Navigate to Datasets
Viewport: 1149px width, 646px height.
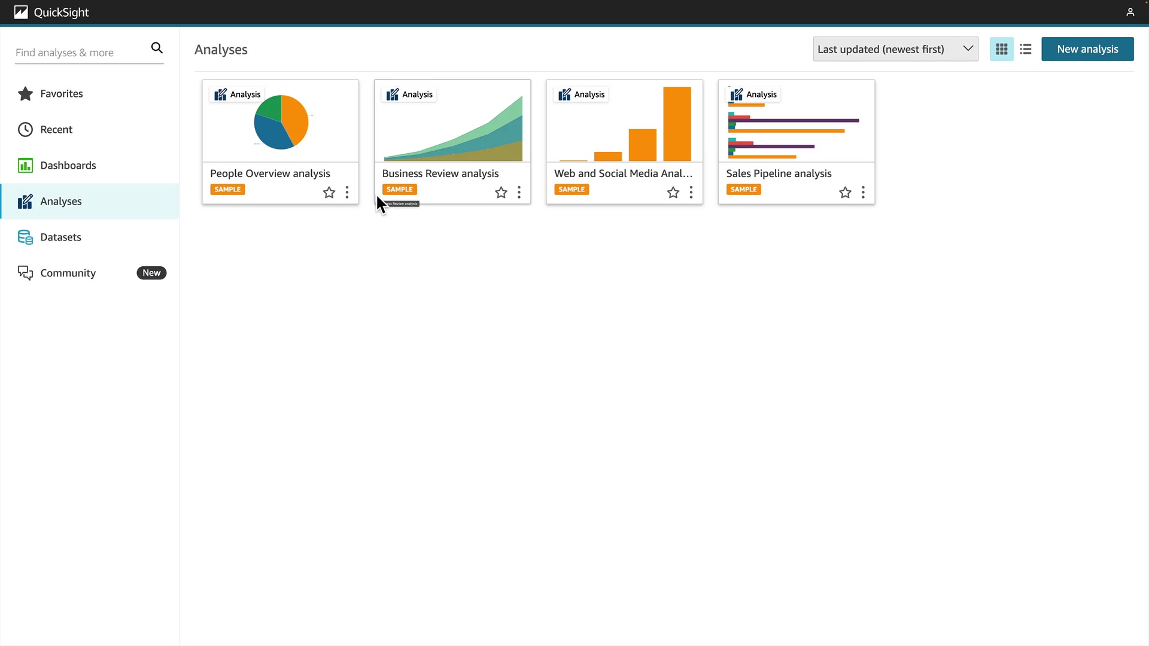click(60, 237)
